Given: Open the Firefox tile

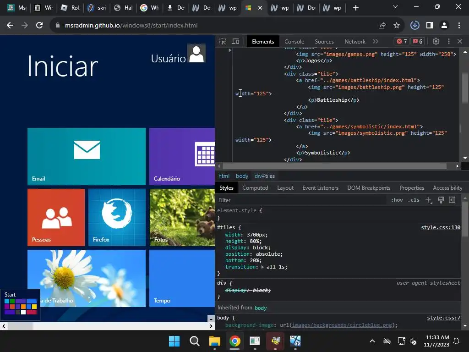Looking at the screenshot, I should click(117, 217).
